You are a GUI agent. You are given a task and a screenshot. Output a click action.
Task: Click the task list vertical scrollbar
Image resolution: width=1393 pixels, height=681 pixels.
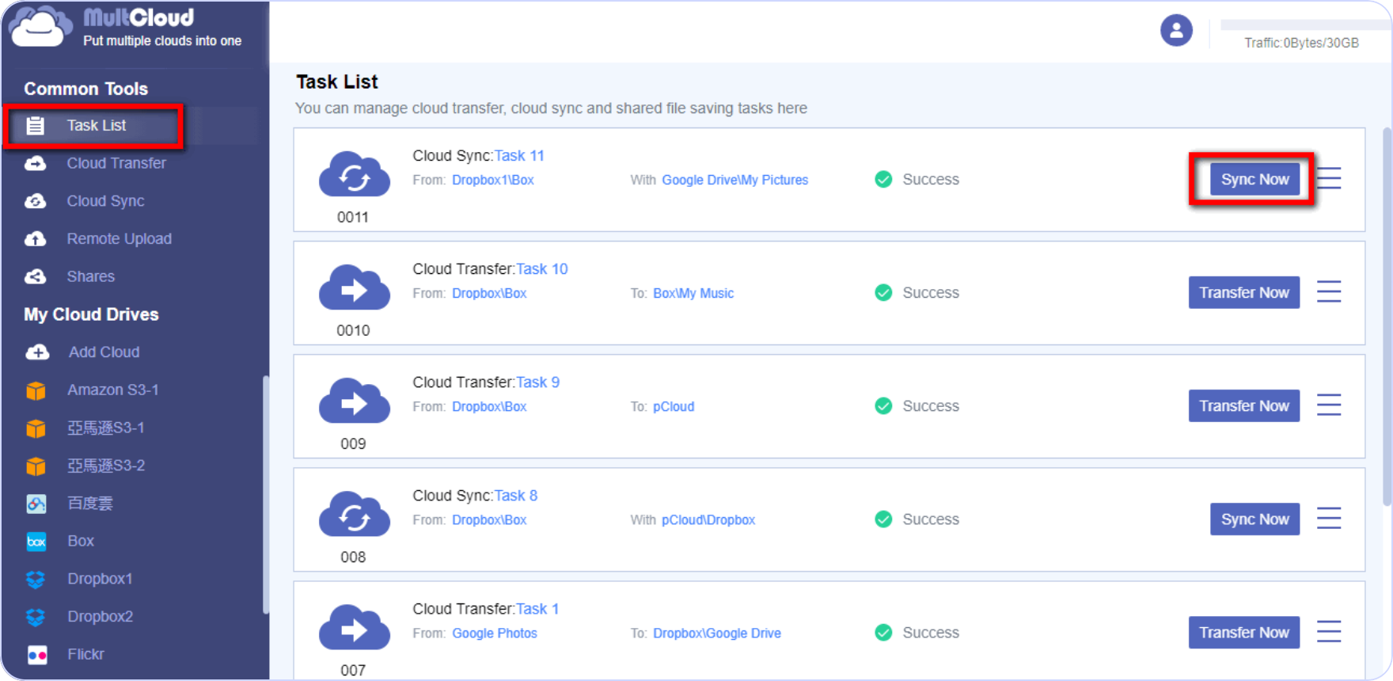pos(1387,317)
